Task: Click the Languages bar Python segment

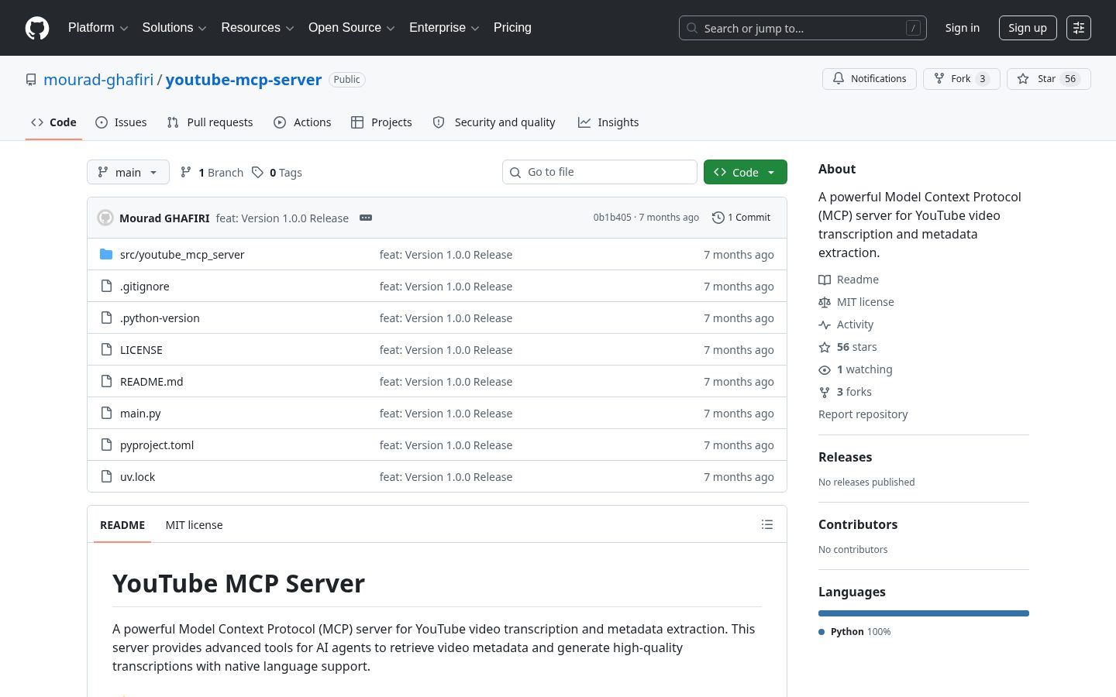Action: (924, 613)
